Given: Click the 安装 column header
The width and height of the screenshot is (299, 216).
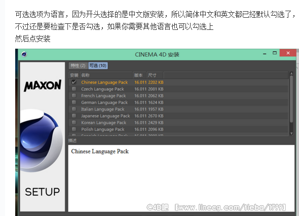Looking at the screenshot, I should click(x=74, y=75).
